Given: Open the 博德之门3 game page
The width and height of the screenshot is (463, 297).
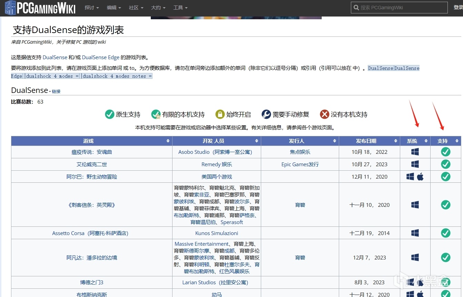Looking at the screenshot, I should [x=92, y=283].
